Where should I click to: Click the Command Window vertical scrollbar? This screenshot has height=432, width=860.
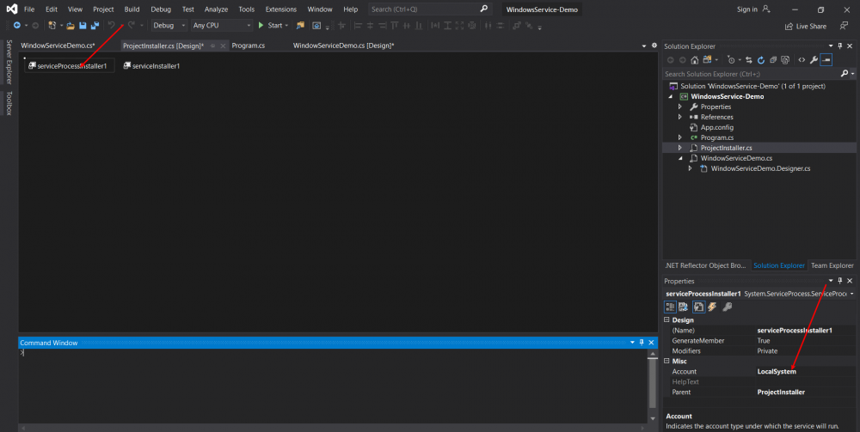[652, 386]
